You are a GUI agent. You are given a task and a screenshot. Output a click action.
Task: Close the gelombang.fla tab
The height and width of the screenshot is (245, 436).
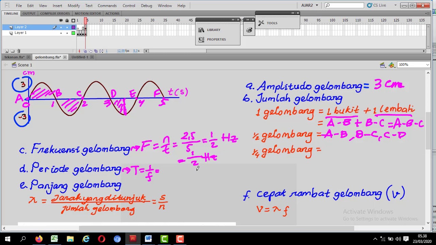[x=65, y=57]
